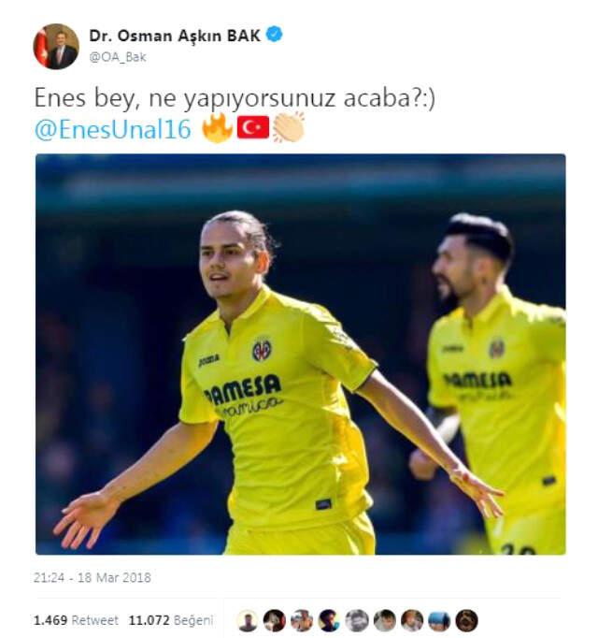Screen dimensions: 598x638
Task: Open the third liker's avatar
Action: point(302,620)
